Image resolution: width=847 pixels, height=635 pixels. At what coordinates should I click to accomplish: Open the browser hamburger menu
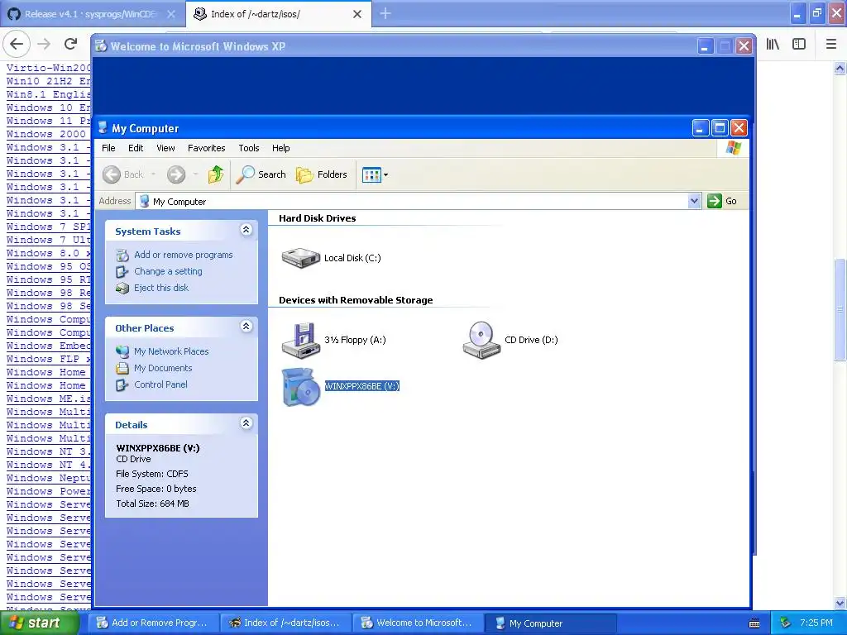click(830, 45)
